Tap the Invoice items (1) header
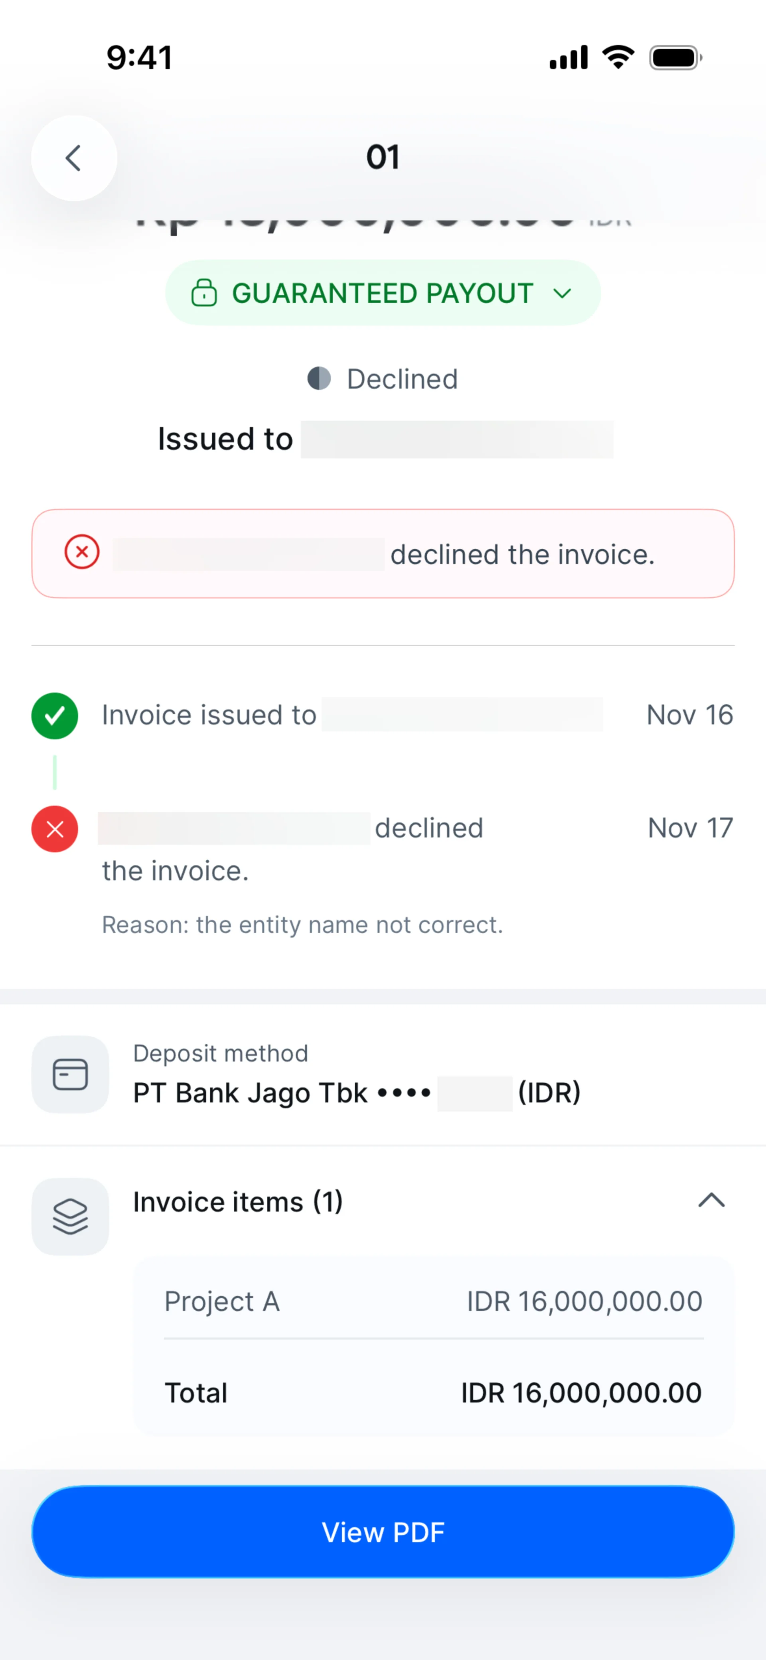This screenshot has width=766, height=1660. pyautogui.click(x=238, y=1202)
